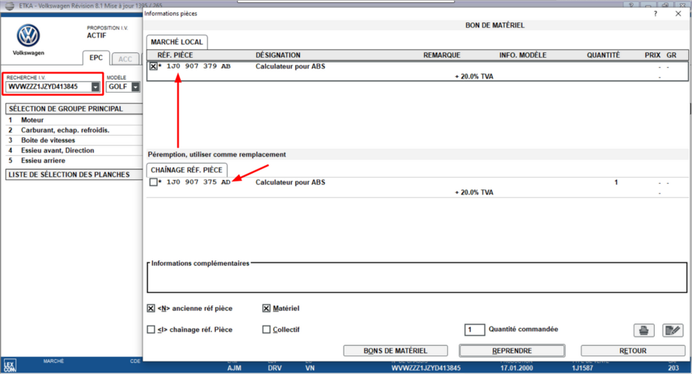Toggle the Matériel checkbox
Image resolution: width=692 pixels, height=374 pixels.
pyautogui.click(x=266, y=309)
